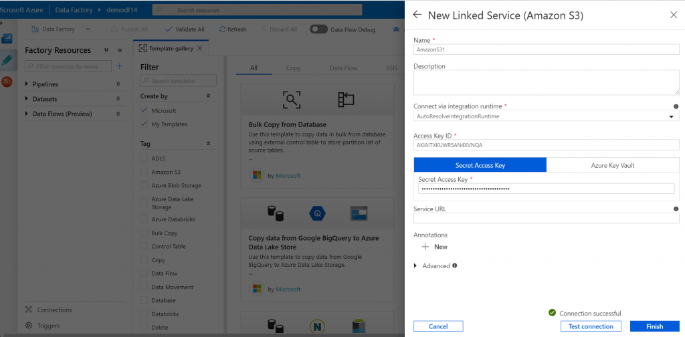
Task: Check the Azure Data Lake Storage checkbox
Action: pos(144,203)
